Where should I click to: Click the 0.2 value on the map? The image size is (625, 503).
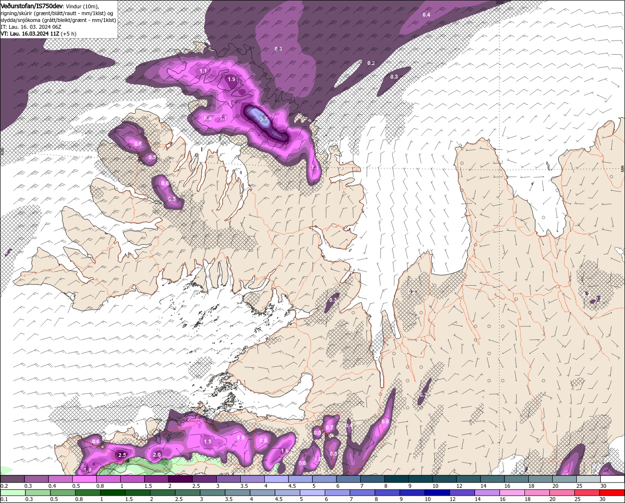click(x=371, y=63)
